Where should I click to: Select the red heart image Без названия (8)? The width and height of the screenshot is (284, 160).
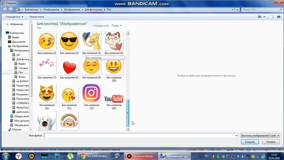[x=69, y=67]
